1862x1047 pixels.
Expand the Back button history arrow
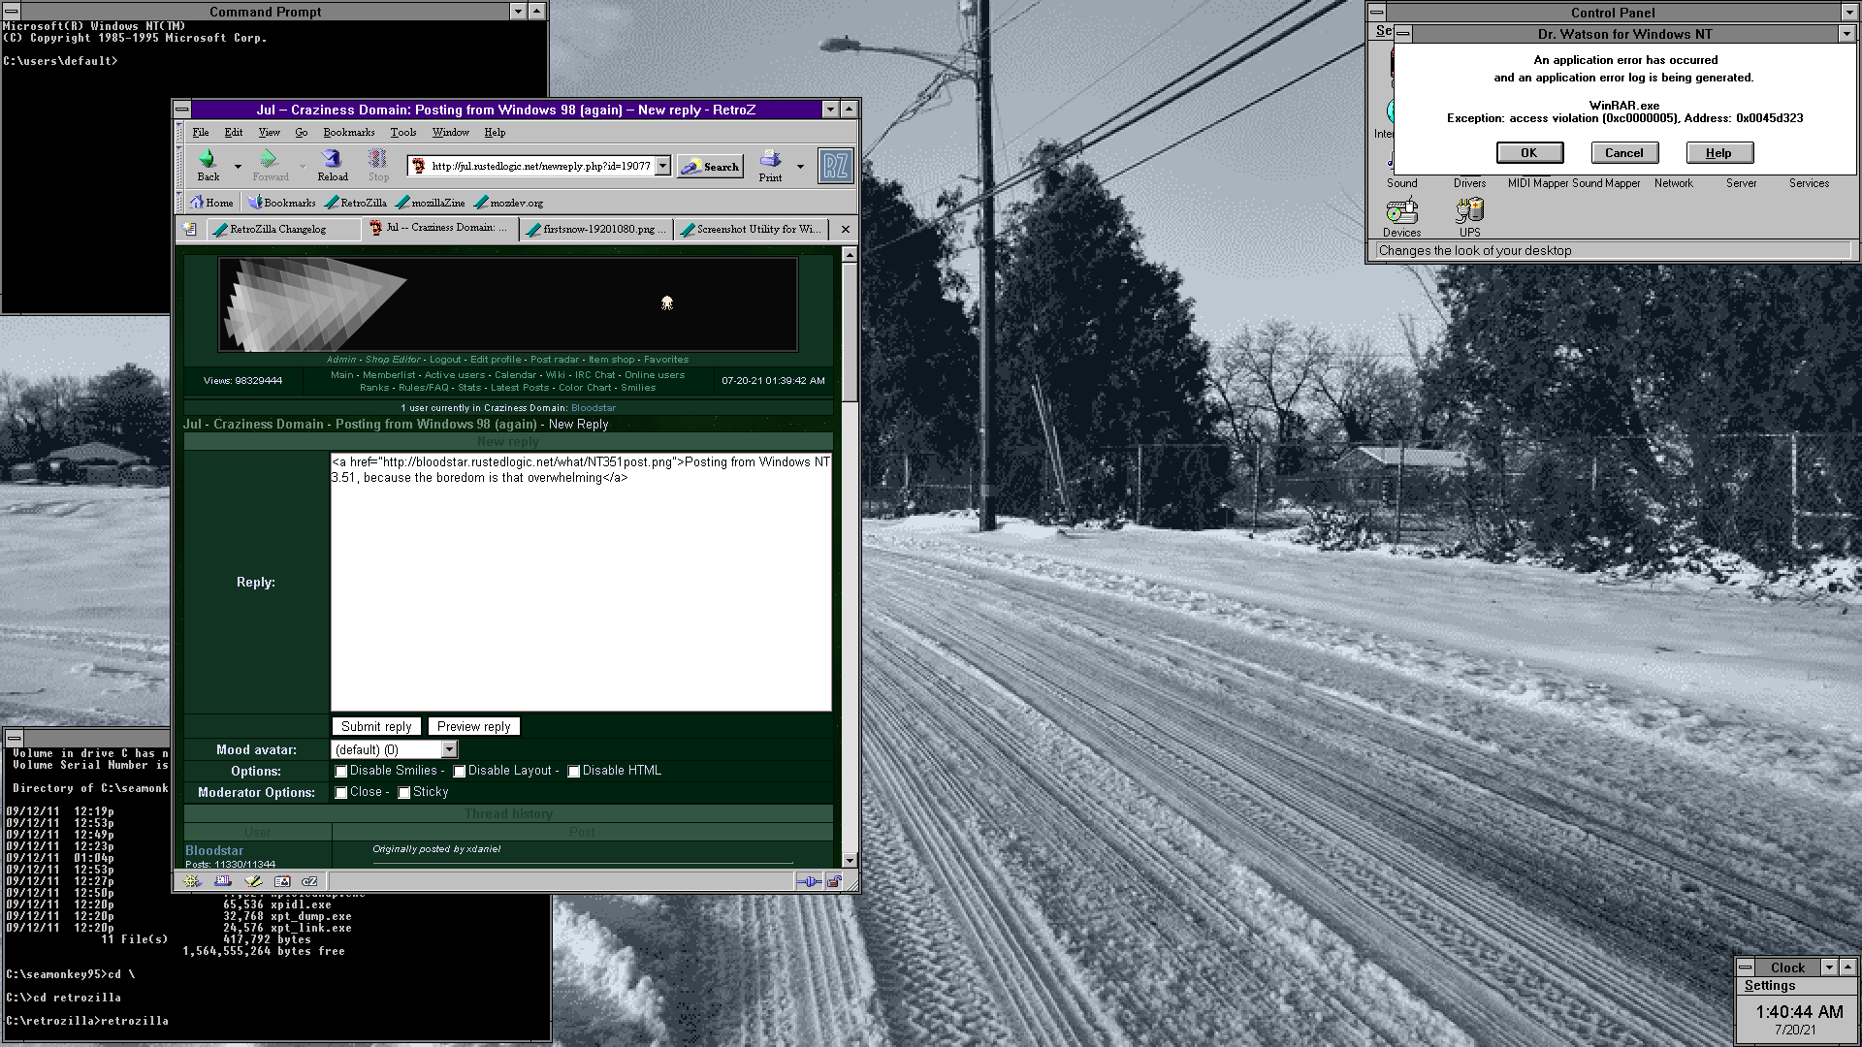click(x=238, y=167)
